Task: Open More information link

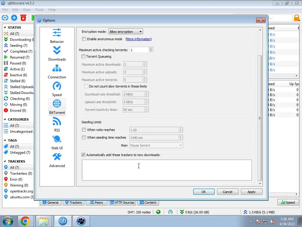Action: coord(139,39)
